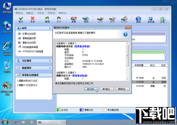Open the 向导(W) menu
This screenshot has height=125, width=177.
point(51,13)
